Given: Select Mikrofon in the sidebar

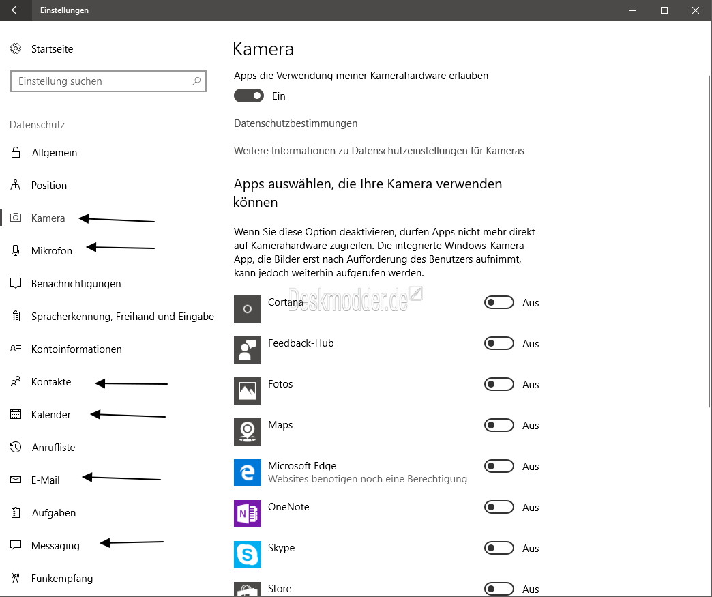Looking at the screenshot, I should pyautogui.click(x=52, y=251).
